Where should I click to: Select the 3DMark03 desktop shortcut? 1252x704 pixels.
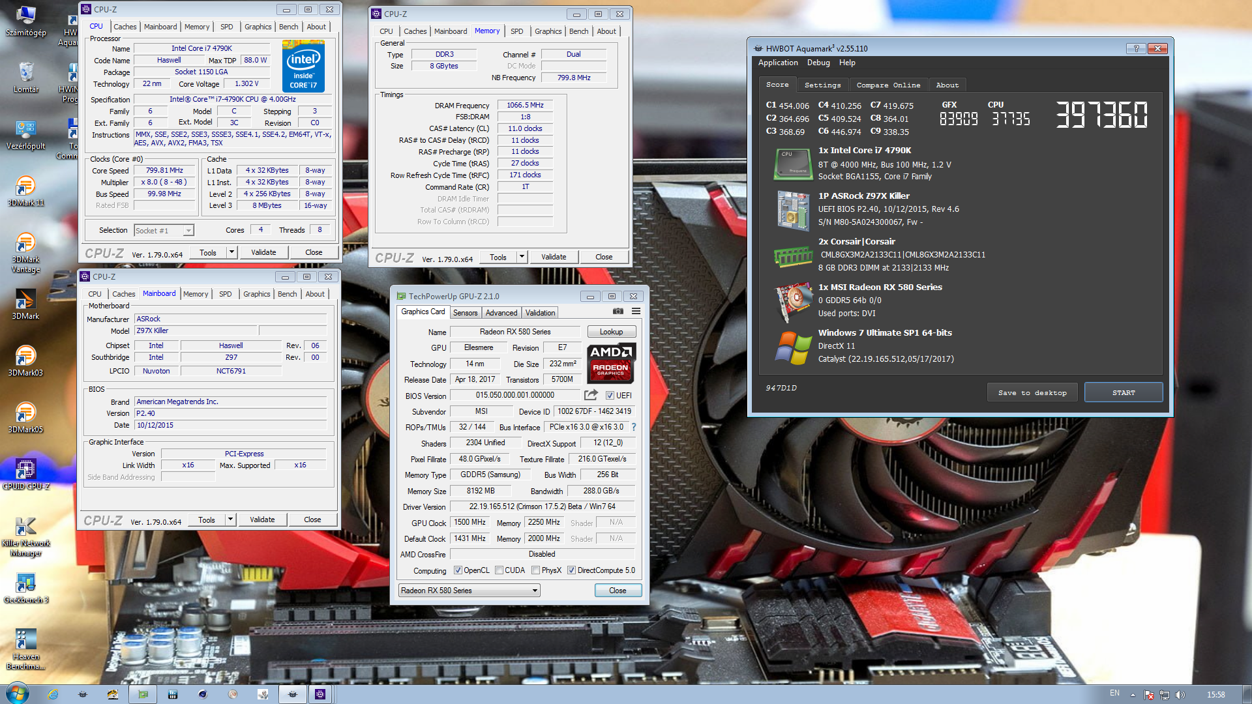click(x=26, y=361)
